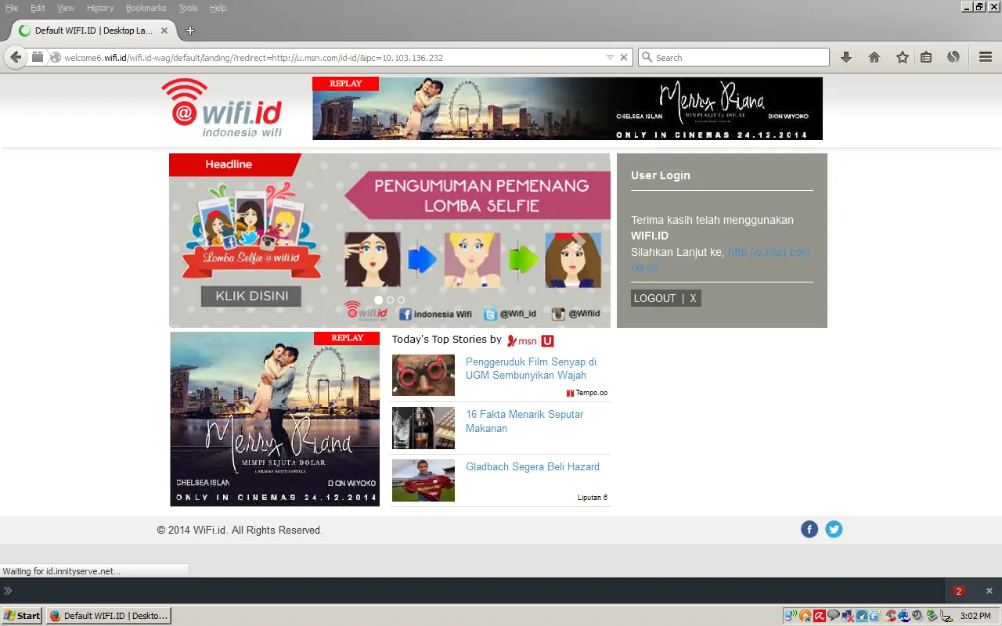Image resolution: width=1002 pixels, height=626 pixels.
Task: Click the Facebook icon in the footer
Action: coord(809,530)
